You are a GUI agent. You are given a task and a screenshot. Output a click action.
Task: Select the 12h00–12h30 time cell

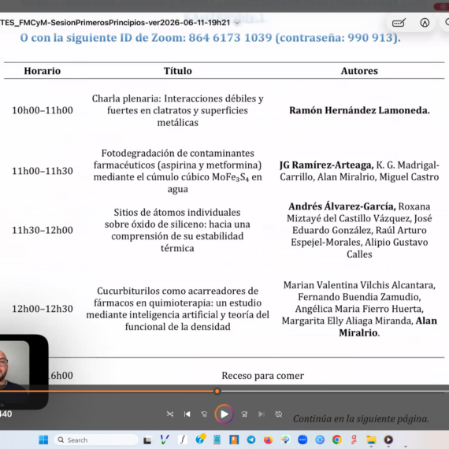43,309
